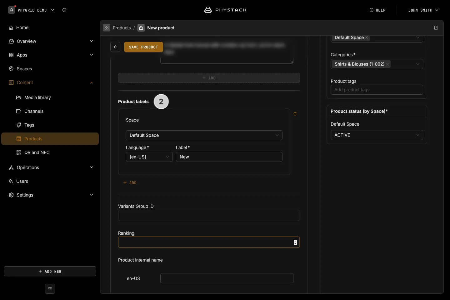Click the back arrow button
The image size is (450, 300).
click(x=115, y=47)
